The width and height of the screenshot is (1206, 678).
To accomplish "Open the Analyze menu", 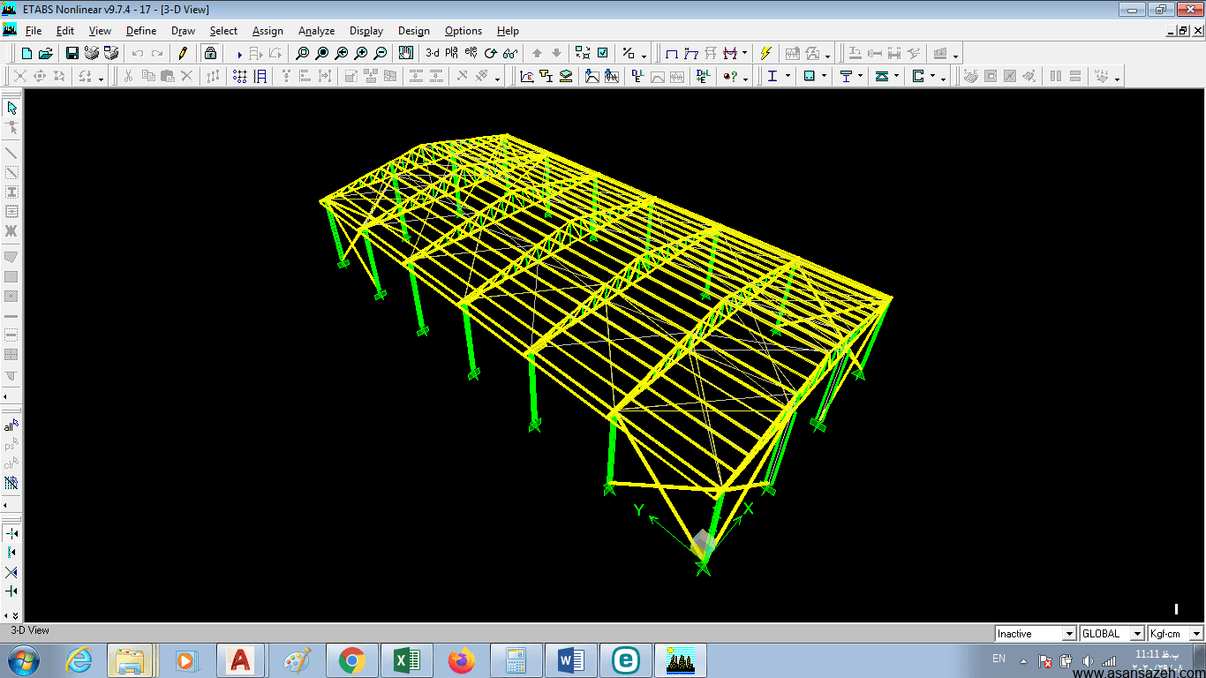I will point(316,31).
